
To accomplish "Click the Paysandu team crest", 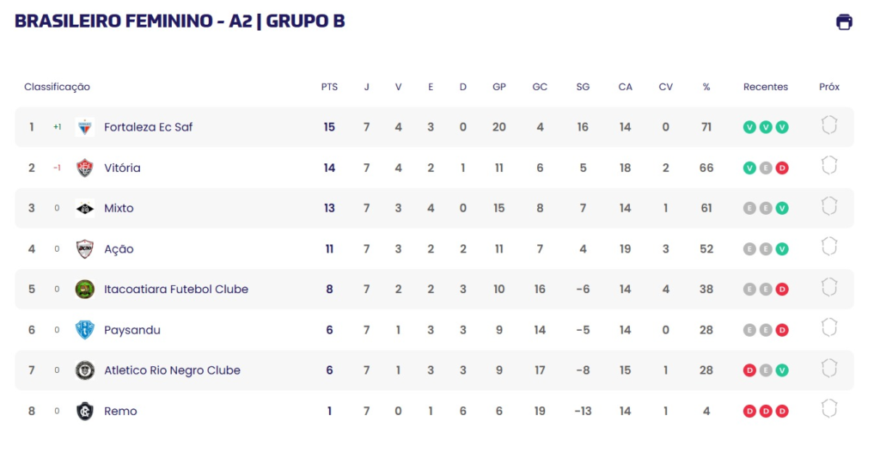I will point(85,330).
